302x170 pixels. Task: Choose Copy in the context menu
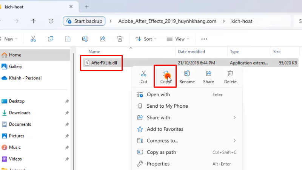165,77
